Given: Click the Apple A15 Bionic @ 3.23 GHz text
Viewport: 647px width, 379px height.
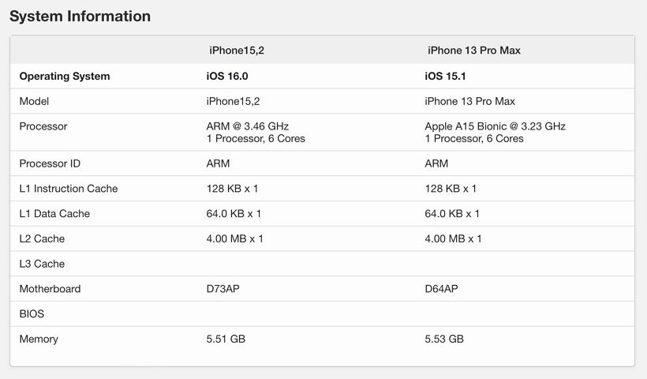Looking at the screenshot, I should tap(495, 126).
